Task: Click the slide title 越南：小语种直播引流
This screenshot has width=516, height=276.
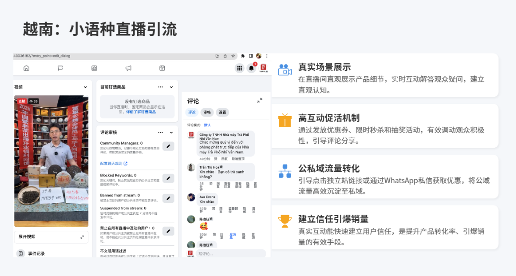Action: [100, 29]
